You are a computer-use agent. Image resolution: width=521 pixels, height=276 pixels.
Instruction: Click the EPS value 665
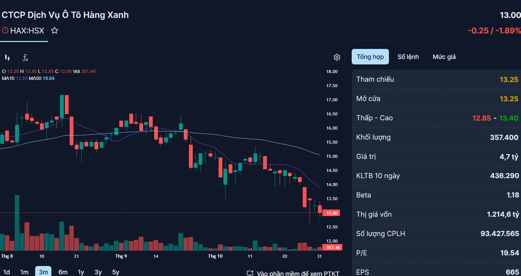tap(513, 272)
